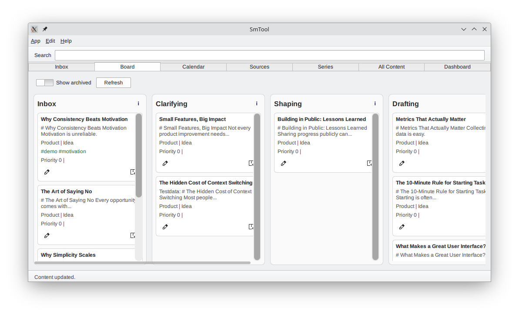Click the X app icon in title bar

tap(34, 29)
